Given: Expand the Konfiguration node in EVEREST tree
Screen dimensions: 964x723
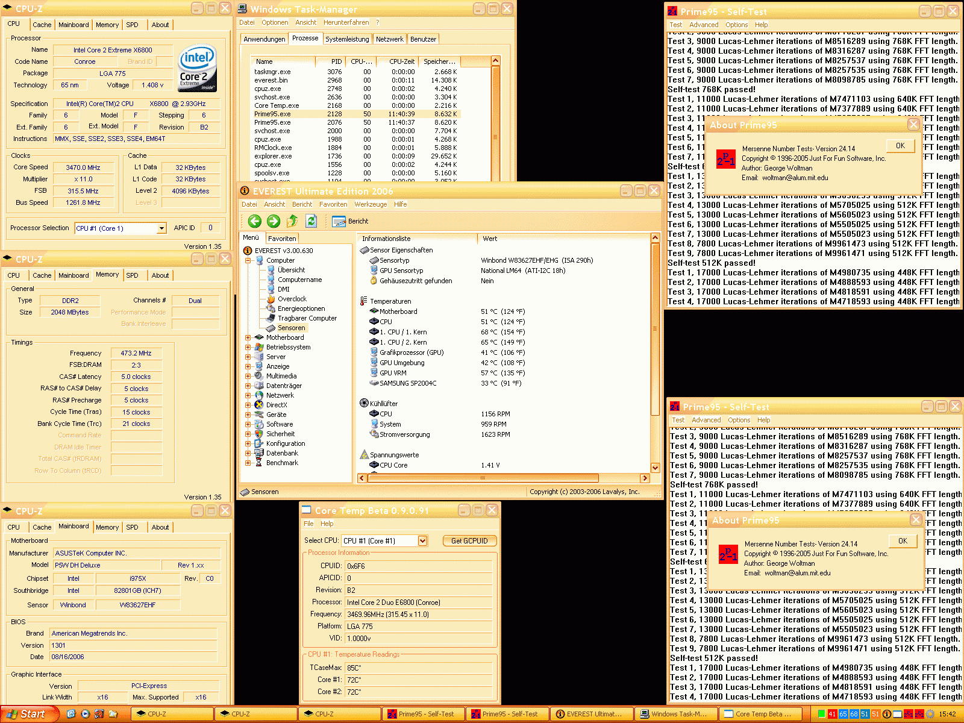Looking at the screenshot, I should click(x=248, y=443).
